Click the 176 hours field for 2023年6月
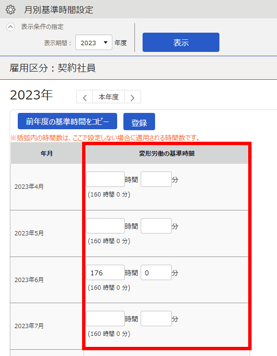This screenshot has width=277, height=356. [105, 272]
